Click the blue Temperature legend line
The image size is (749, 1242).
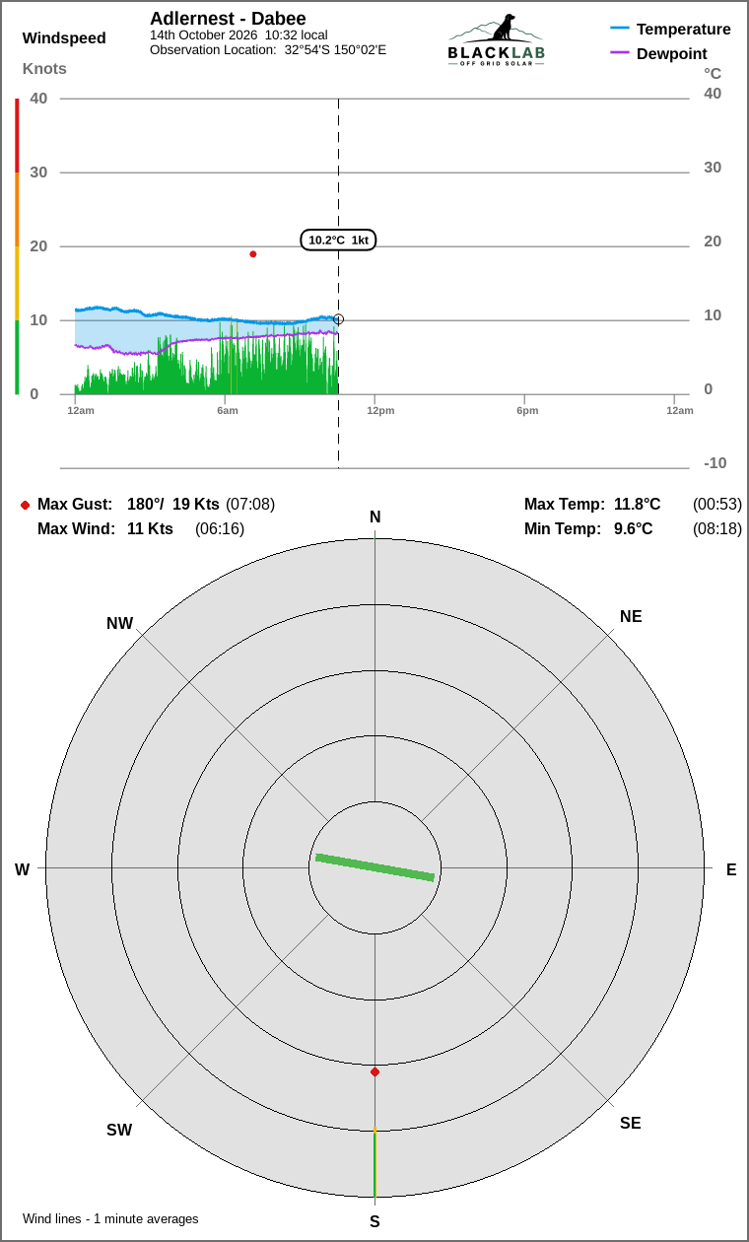620,29
